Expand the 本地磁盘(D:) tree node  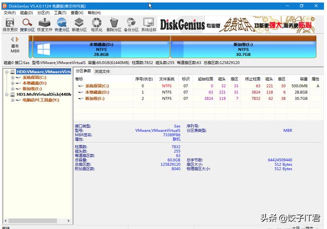[13, 83]
